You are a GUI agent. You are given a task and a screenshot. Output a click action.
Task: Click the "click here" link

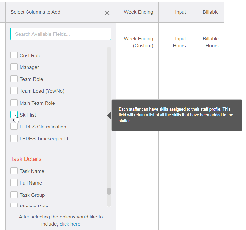click(70, 224)
